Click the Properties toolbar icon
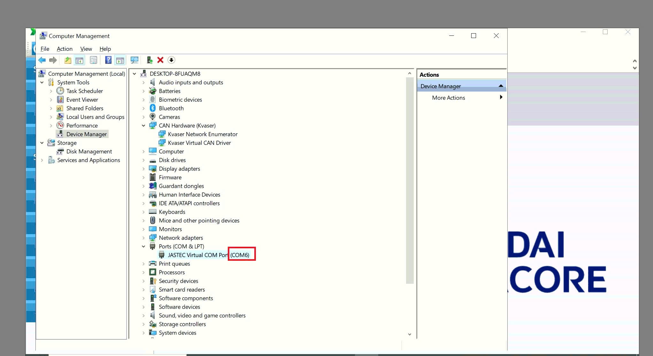Viewport: 653px width, 356px height. (94, 60)
